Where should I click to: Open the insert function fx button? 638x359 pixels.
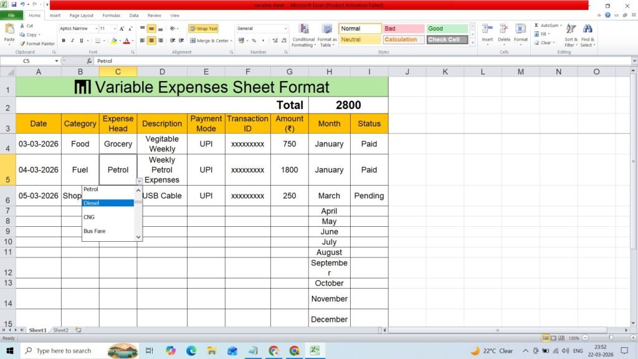[89, 60]
